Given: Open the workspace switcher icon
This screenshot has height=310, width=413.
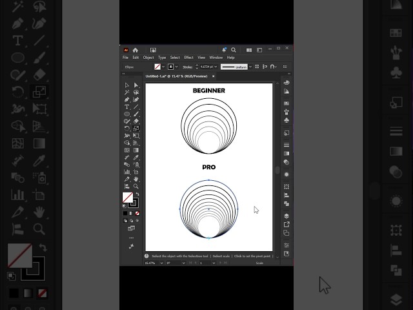Looking at the screenshot, I should pos(259,50).
